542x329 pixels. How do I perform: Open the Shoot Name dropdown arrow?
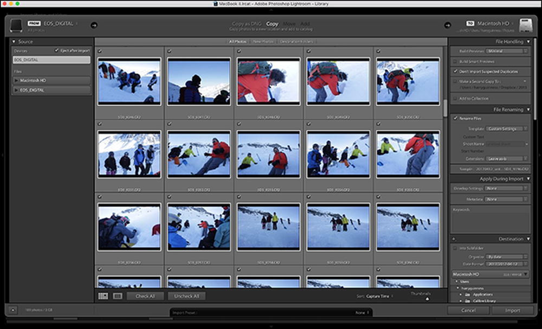[x=526, y=144]
